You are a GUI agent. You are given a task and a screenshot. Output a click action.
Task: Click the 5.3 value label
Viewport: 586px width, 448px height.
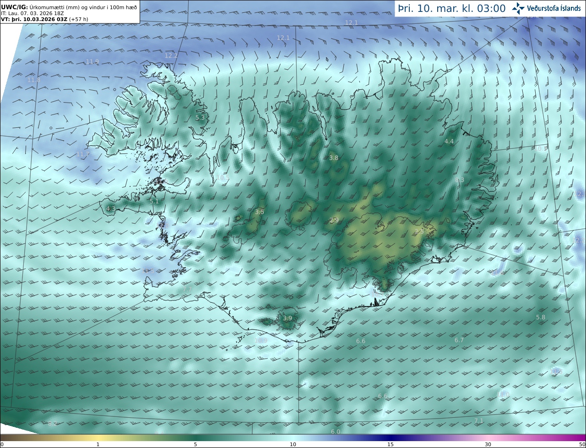point(200,118)
